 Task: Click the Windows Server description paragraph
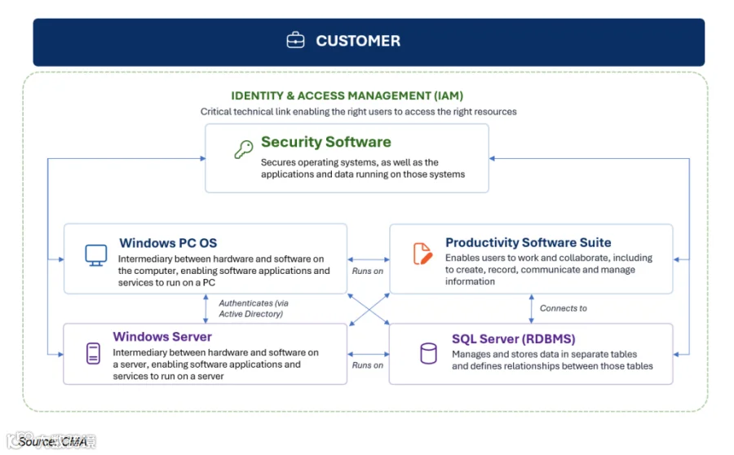coord(215,364)
